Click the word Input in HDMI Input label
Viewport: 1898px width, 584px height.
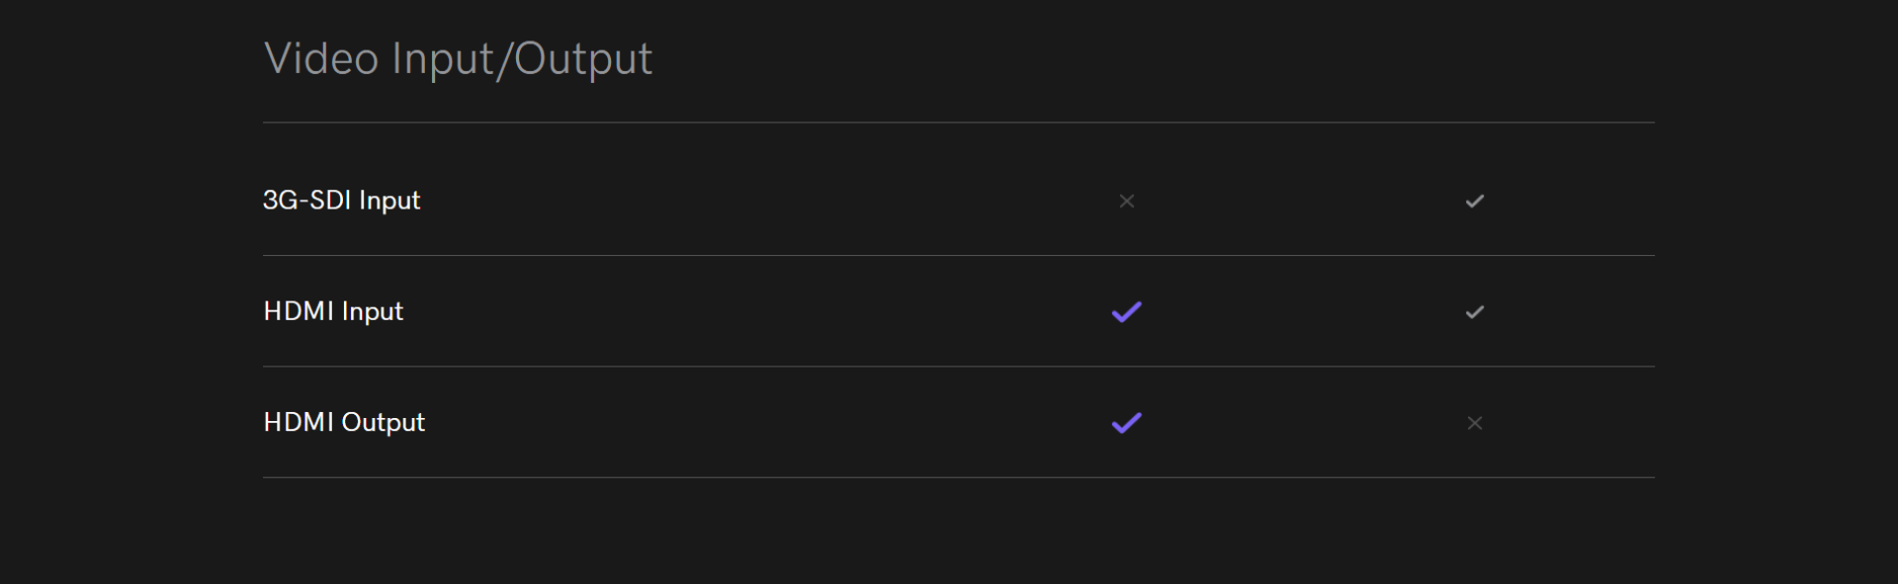point(373,312)
